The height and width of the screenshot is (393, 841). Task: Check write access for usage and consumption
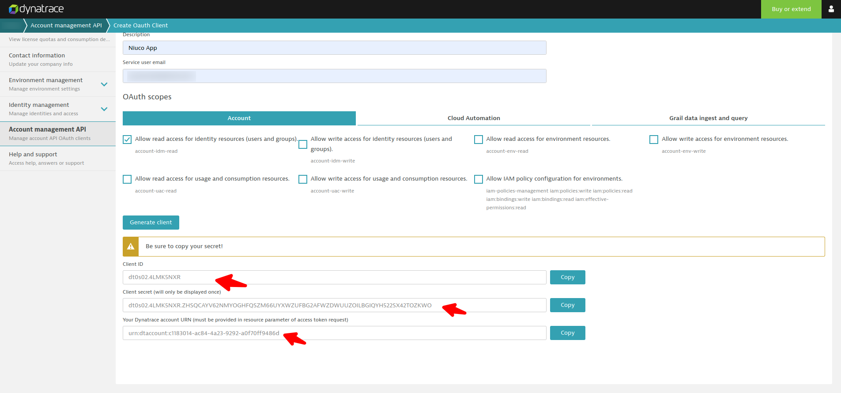(303, 179)
